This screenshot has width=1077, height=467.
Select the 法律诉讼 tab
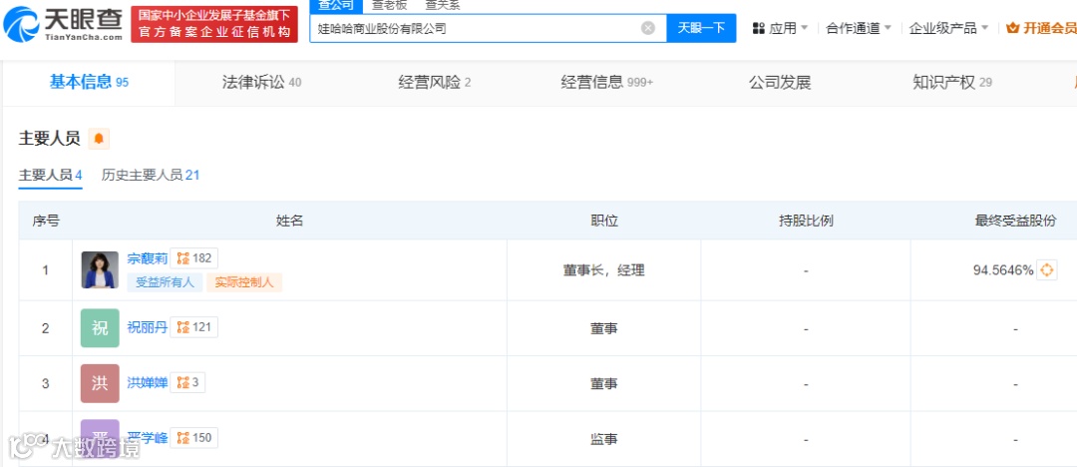(261, 83)
